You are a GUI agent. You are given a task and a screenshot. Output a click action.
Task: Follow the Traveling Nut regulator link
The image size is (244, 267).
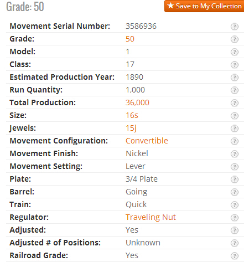click(x=150, y=217)
